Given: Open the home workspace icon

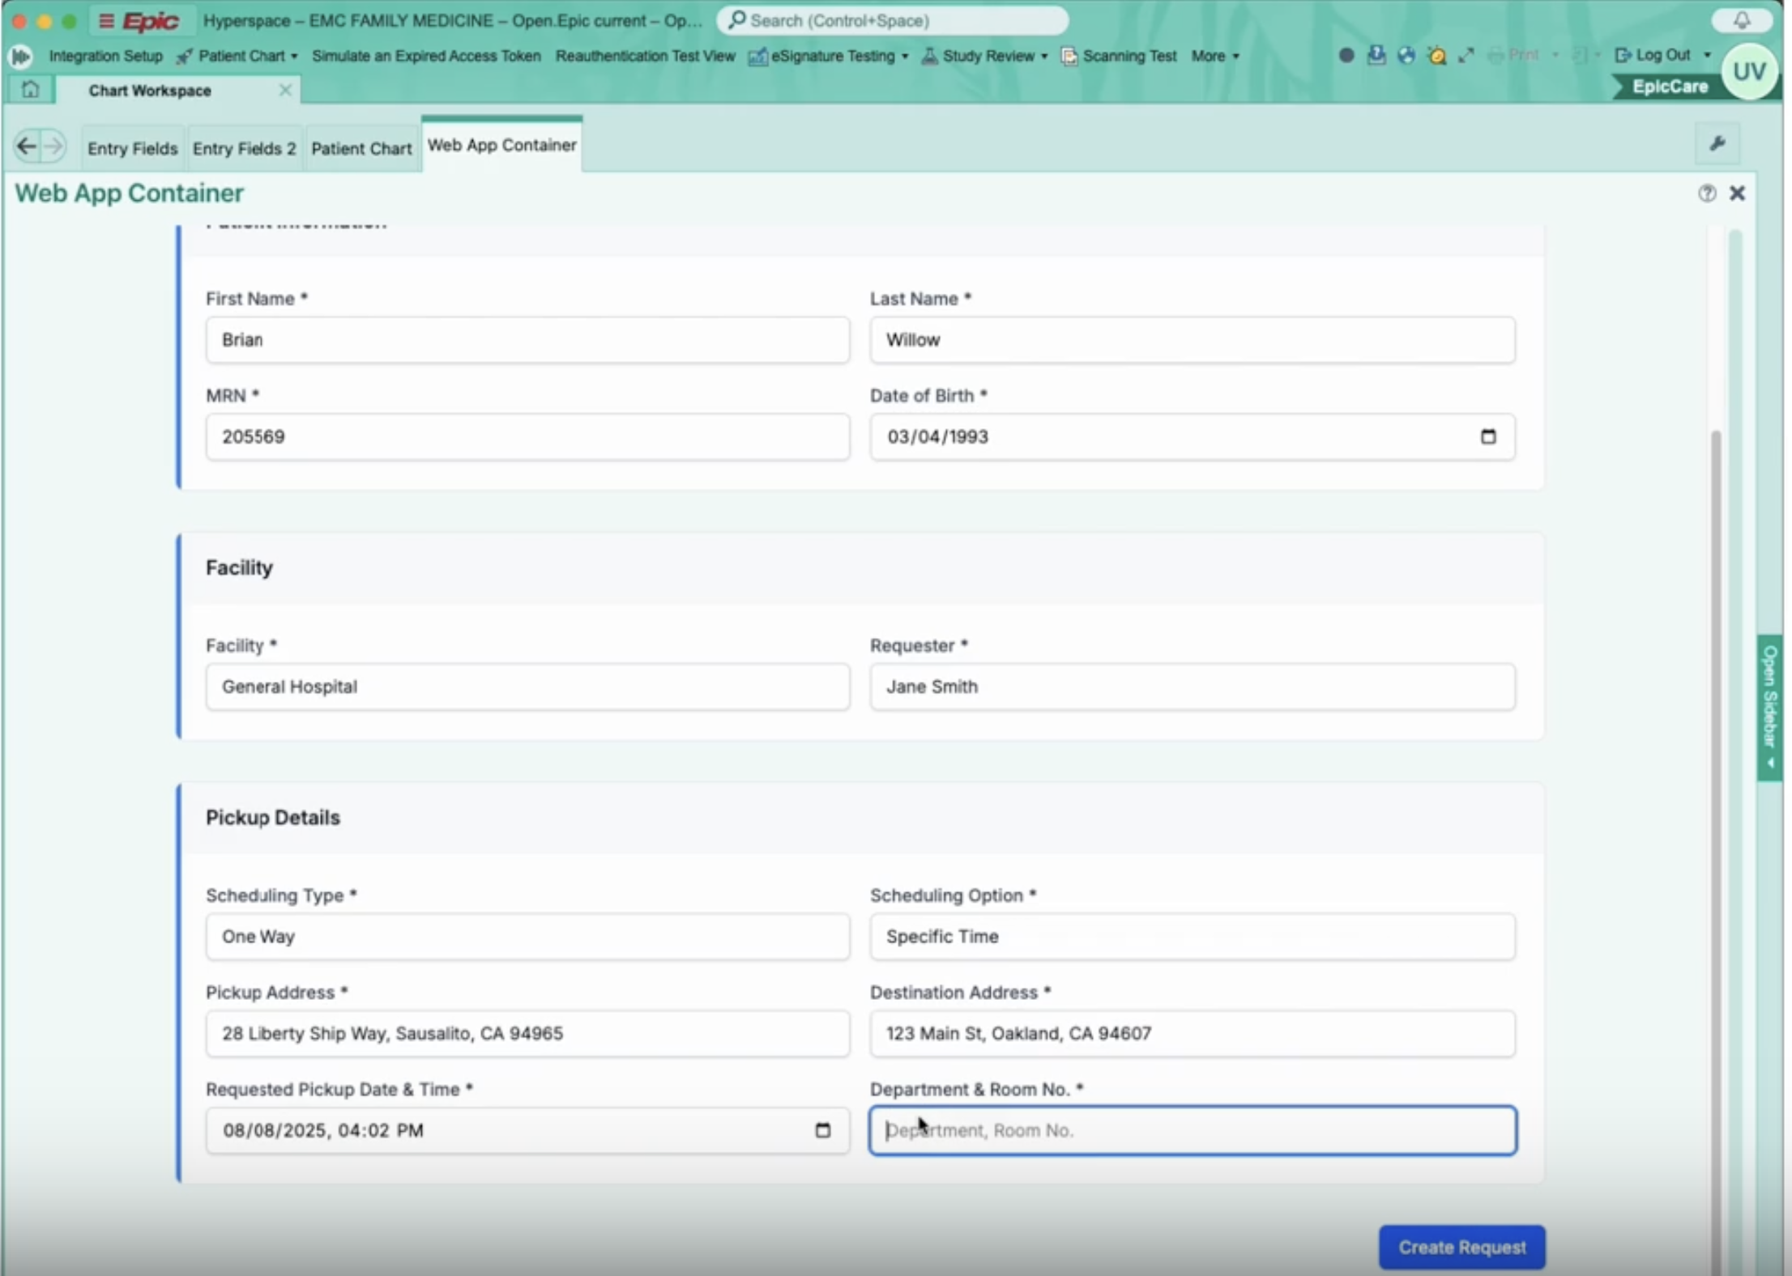Looking at the screenshot, I should tap(30, 90).
